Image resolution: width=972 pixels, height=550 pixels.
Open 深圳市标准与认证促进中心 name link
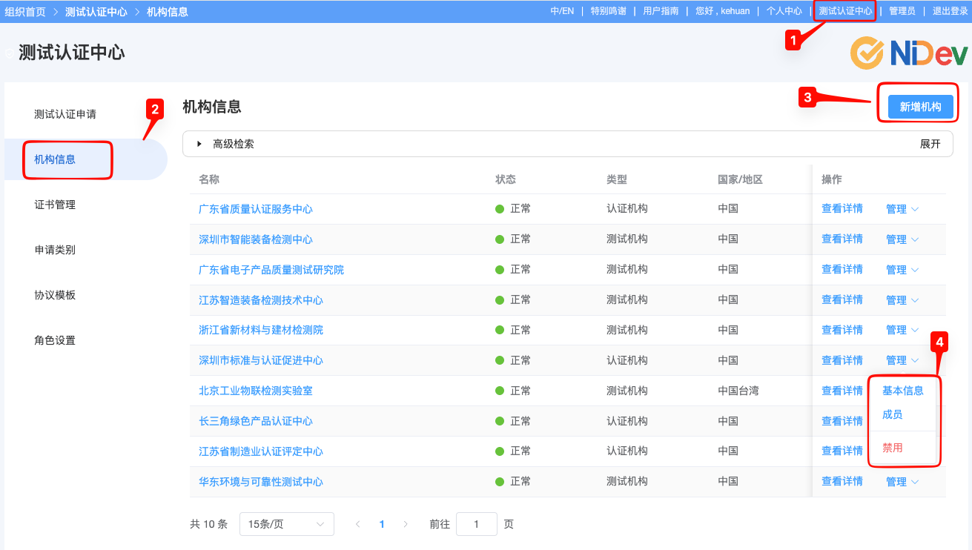[261, 360]
